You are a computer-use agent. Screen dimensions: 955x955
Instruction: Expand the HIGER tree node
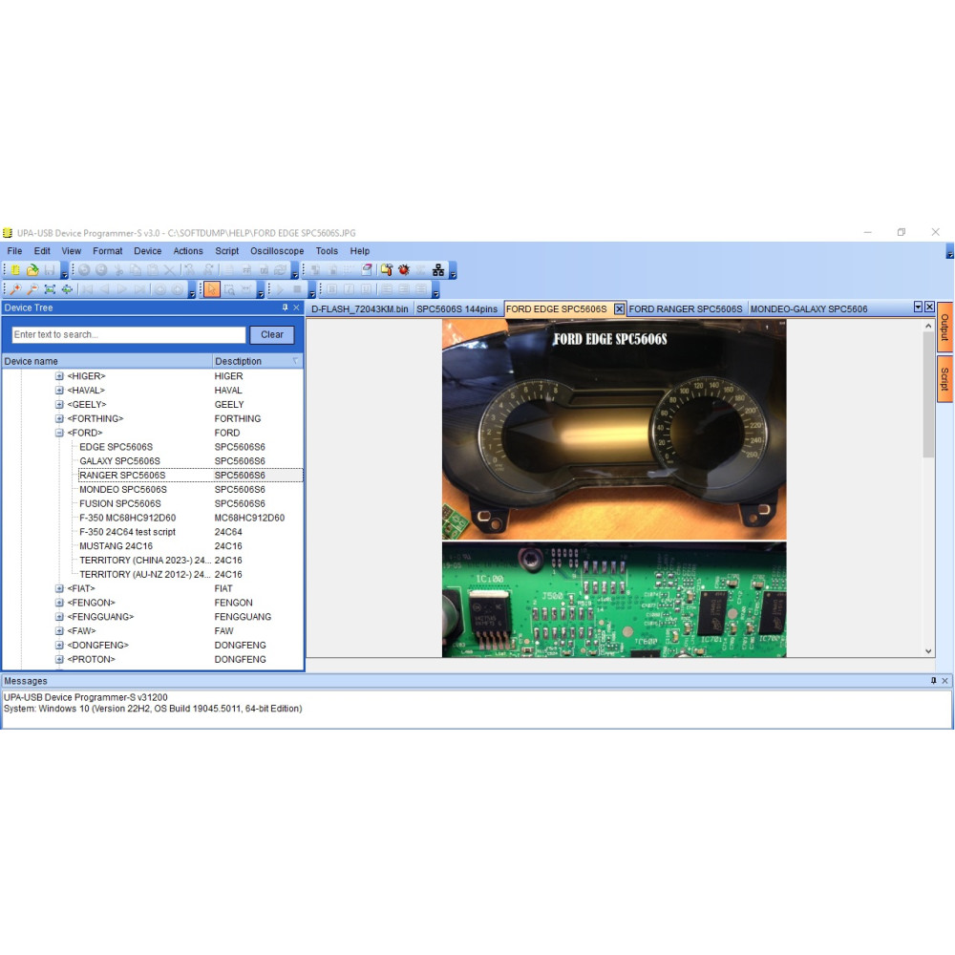(59, 375)
